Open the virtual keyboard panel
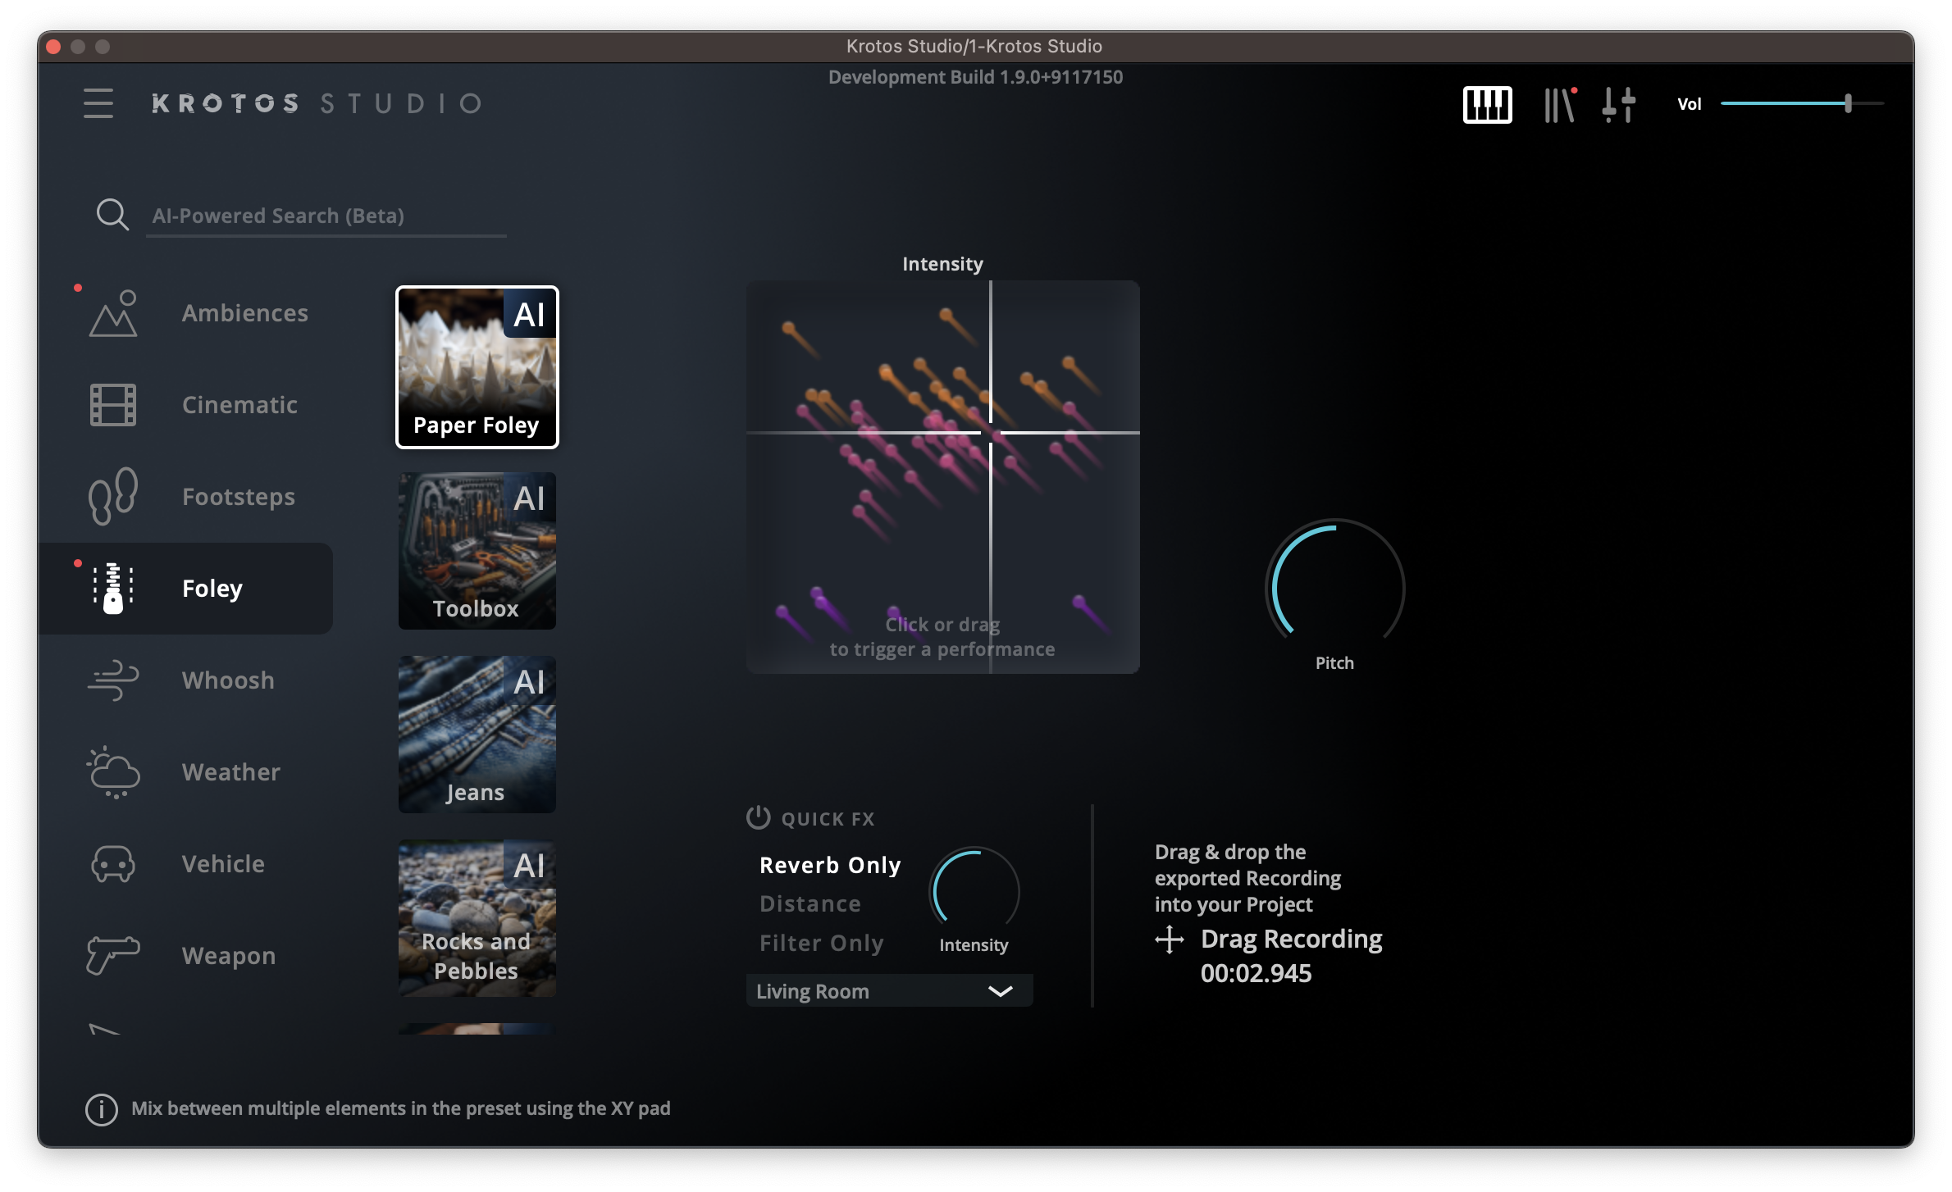This screenshot has width=1952, height=1192. coord(1487,104)
